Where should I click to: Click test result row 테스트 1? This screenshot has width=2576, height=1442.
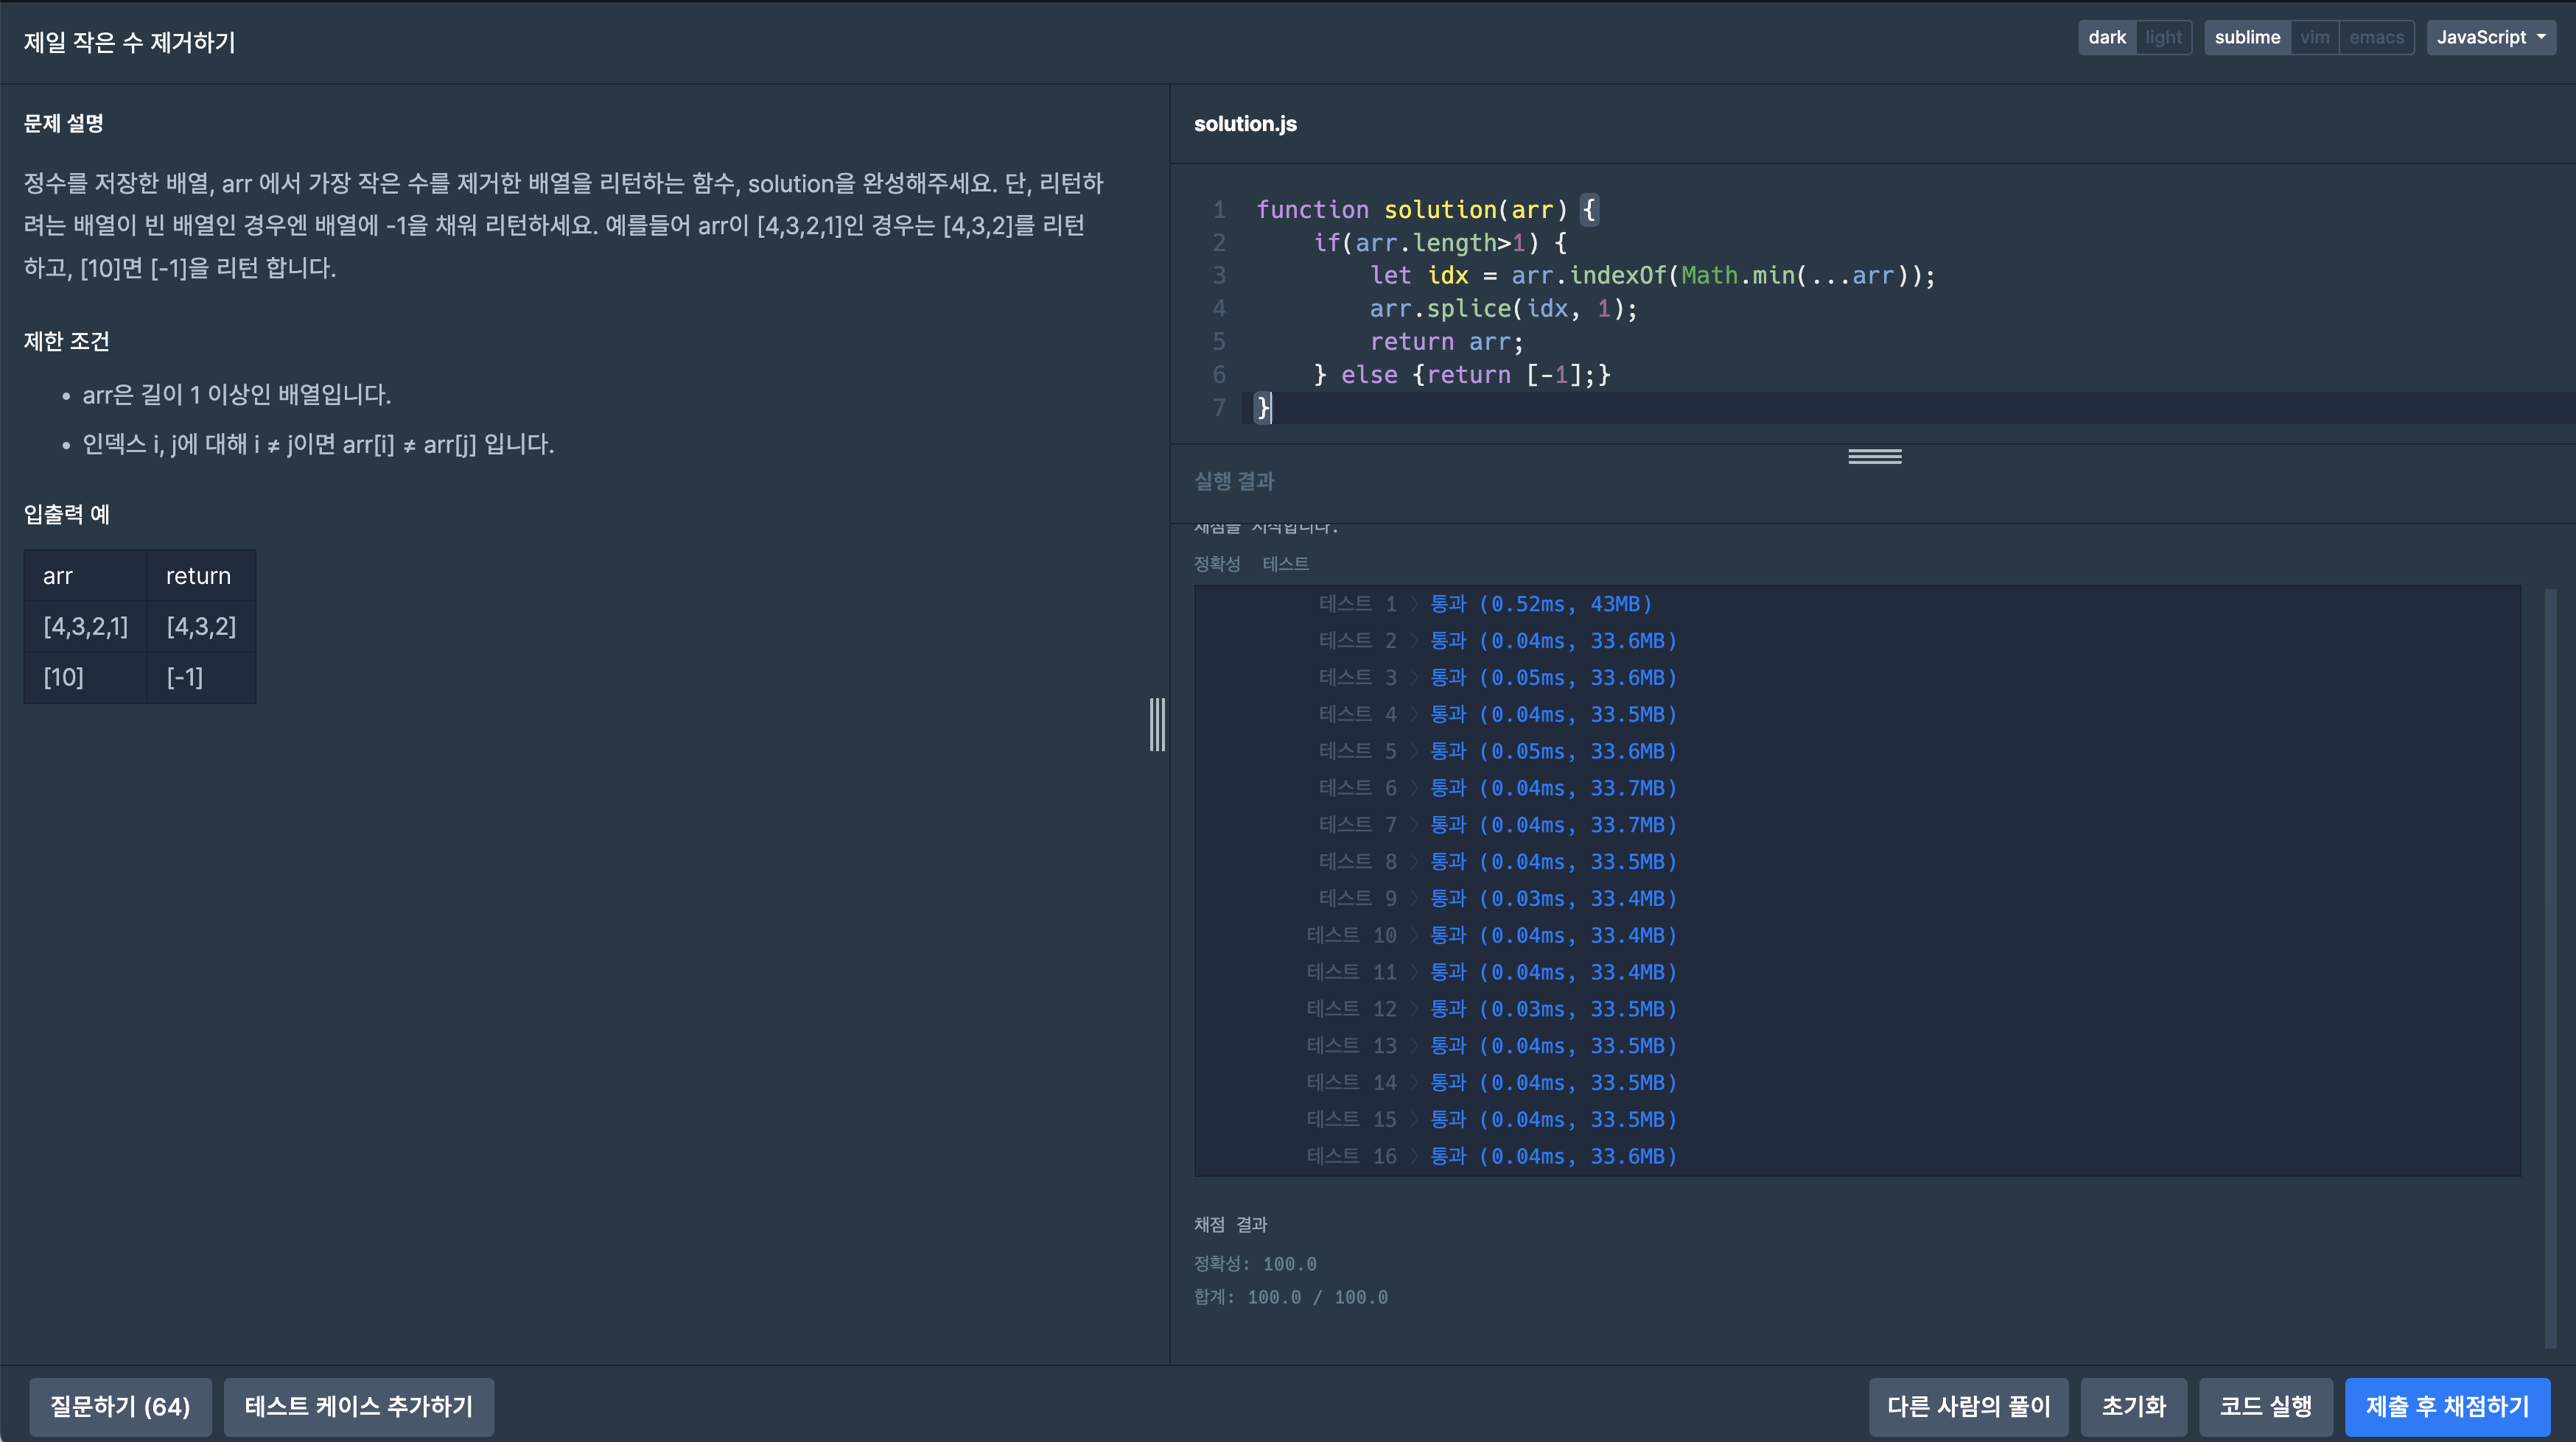pos(1485,604)
